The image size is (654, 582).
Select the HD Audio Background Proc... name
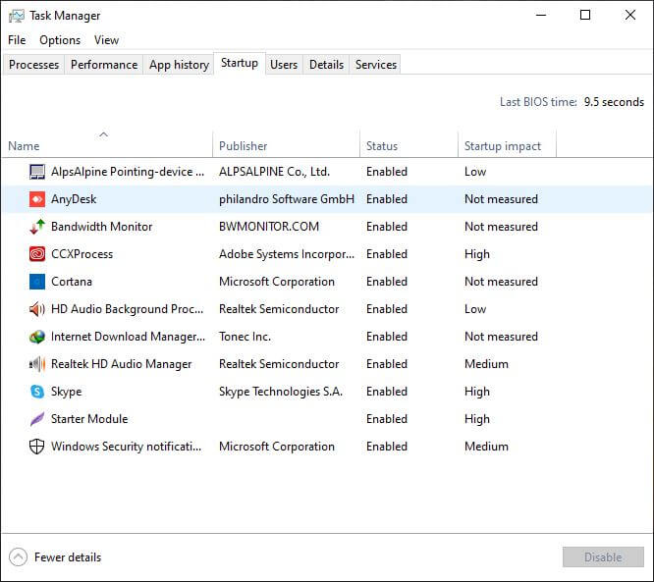[x=128, y=309]
